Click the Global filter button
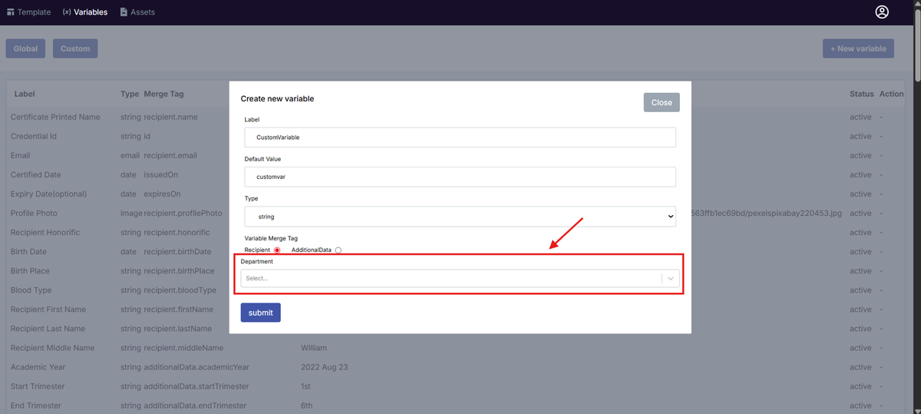 coord(25,48)
